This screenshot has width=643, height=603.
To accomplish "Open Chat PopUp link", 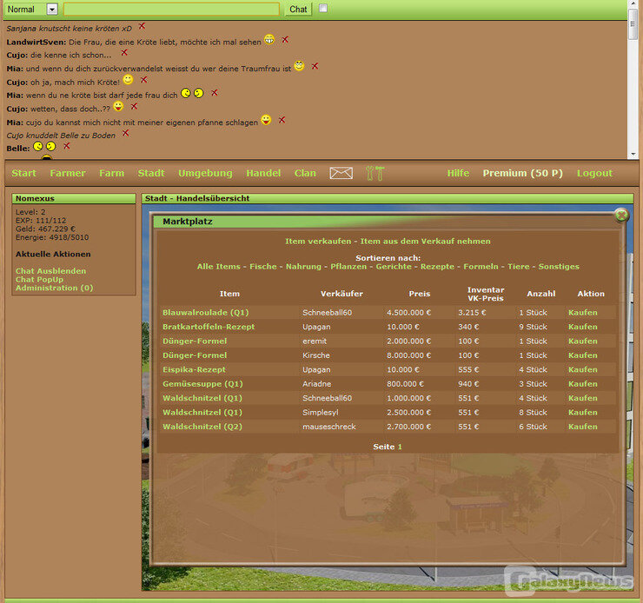I will click(39, 280).
